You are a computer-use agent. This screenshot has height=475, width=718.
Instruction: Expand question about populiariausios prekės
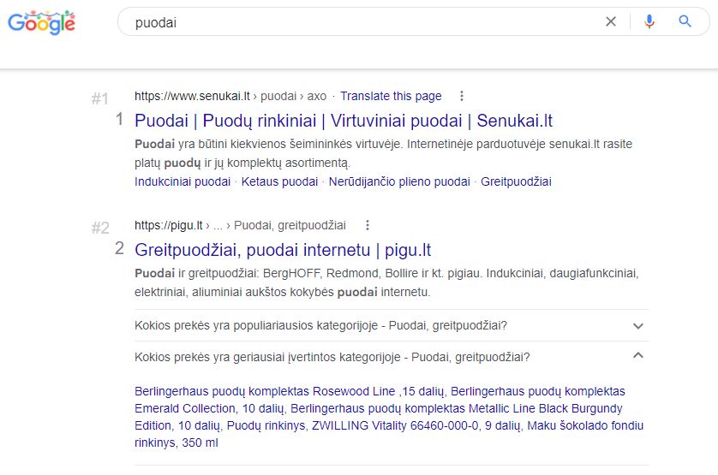(392, 325)
